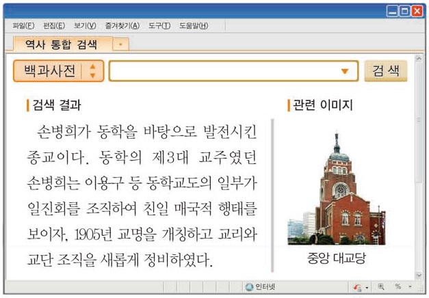Expand the search box dropdown arrow

pyautogui.click(x=345, y=71)
